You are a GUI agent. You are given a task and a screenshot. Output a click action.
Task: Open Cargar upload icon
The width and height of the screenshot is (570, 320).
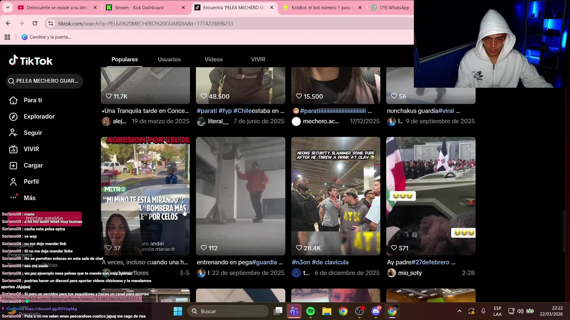pos(13,165)
